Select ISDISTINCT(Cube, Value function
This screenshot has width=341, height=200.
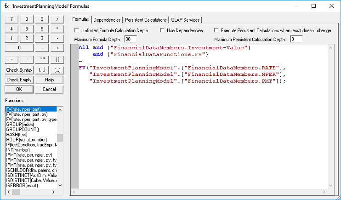(x=31, y=180)
